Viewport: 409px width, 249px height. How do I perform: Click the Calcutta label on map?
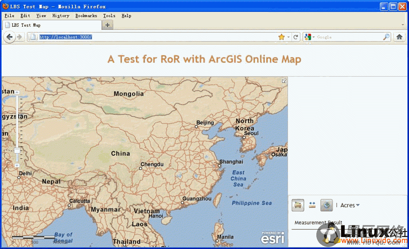[79, 201]
